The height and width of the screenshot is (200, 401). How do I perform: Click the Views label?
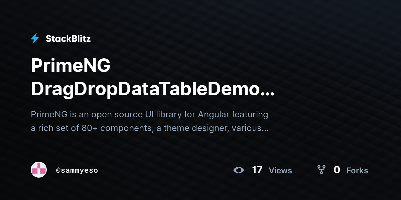tap(280, 171)
